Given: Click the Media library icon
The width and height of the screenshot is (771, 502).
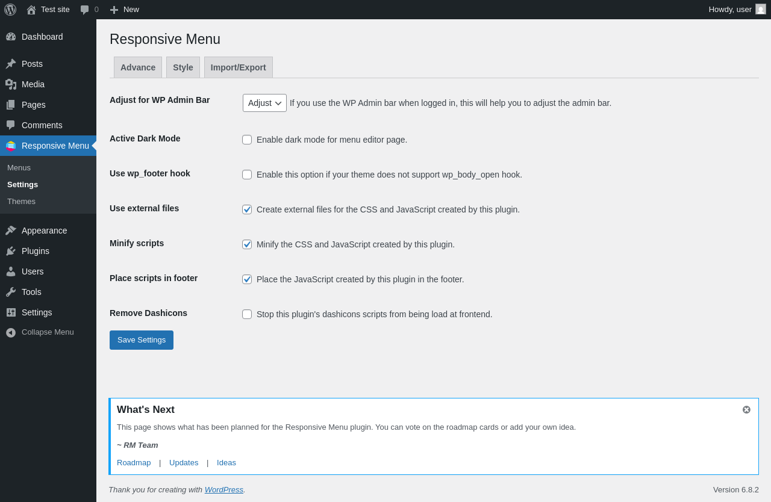Looking at the screenshot, I should click(11, 84).
